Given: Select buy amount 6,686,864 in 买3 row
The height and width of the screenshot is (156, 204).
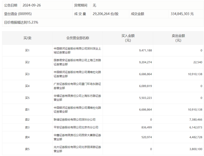Looking at the screenshot, I should click(145, 74).
